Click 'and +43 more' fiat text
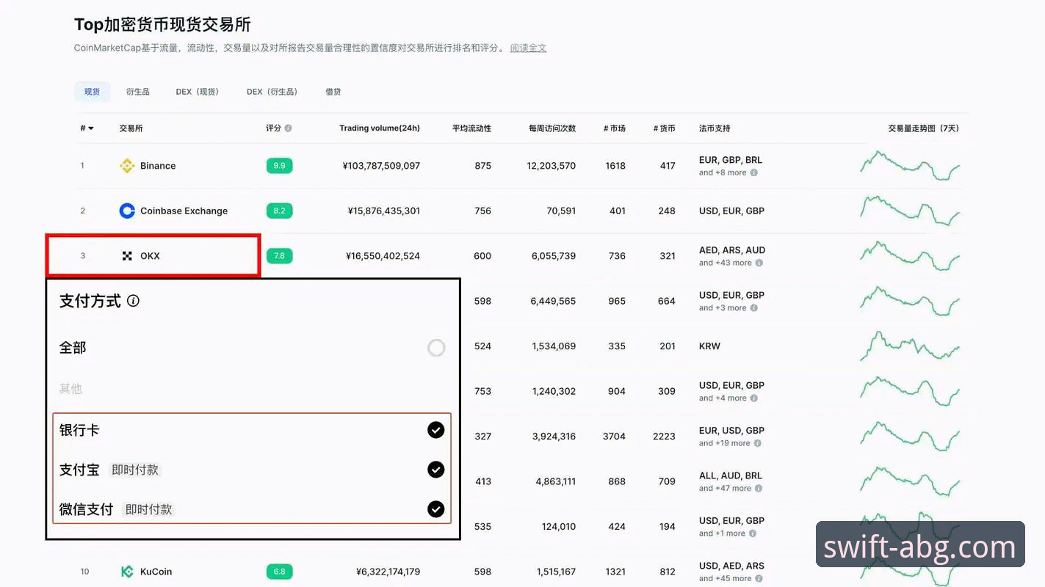The image size is (1045, 587). (x=726, y=263)
